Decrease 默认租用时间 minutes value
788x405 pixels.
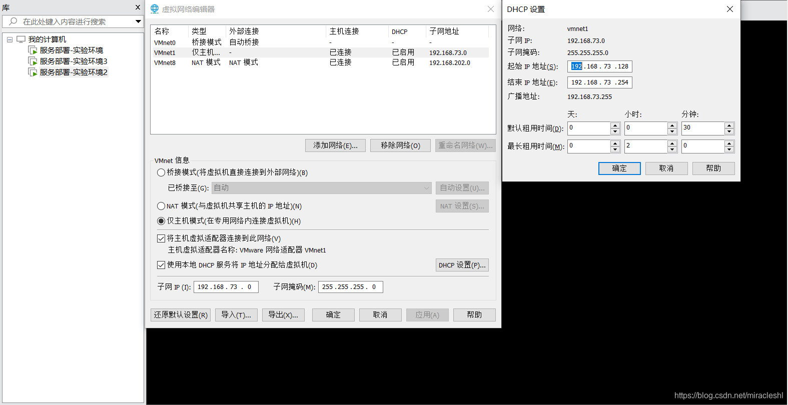[x=729, y=131]
